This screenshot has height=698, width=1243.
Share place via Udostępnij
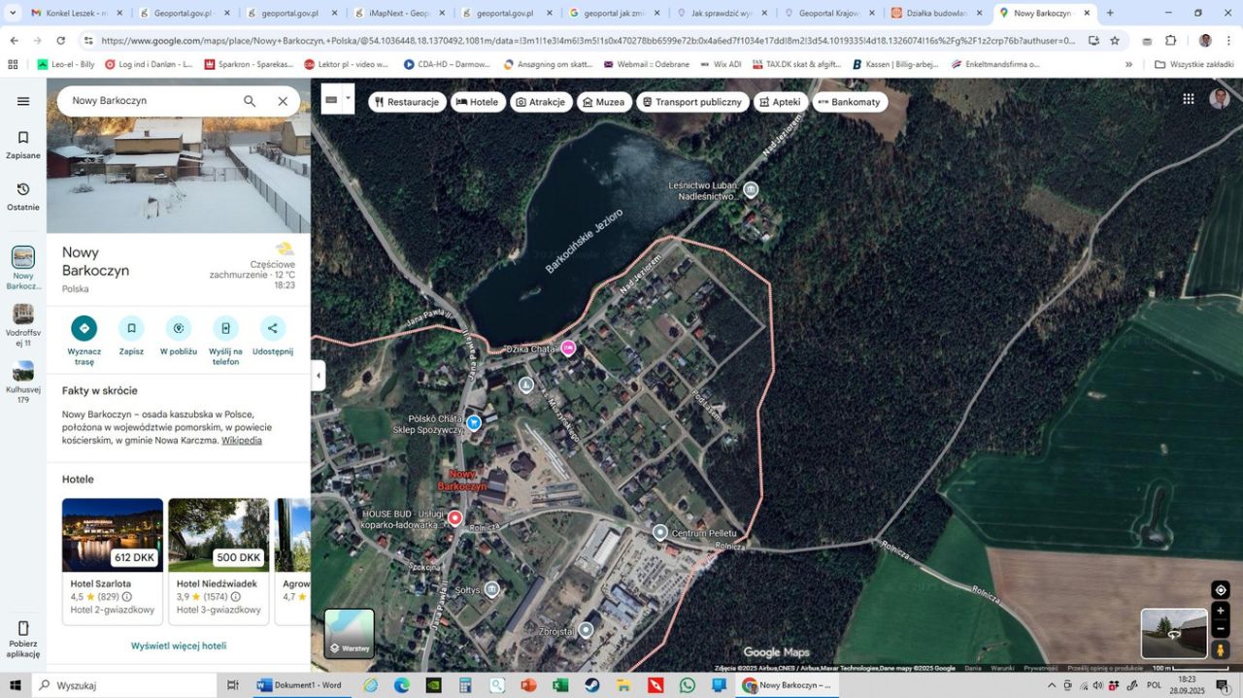[273, 328]
